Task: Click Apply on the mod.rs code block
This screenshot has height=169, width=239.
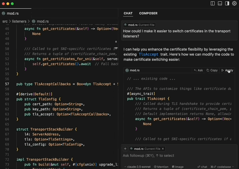Action: (x=227, y=70)
